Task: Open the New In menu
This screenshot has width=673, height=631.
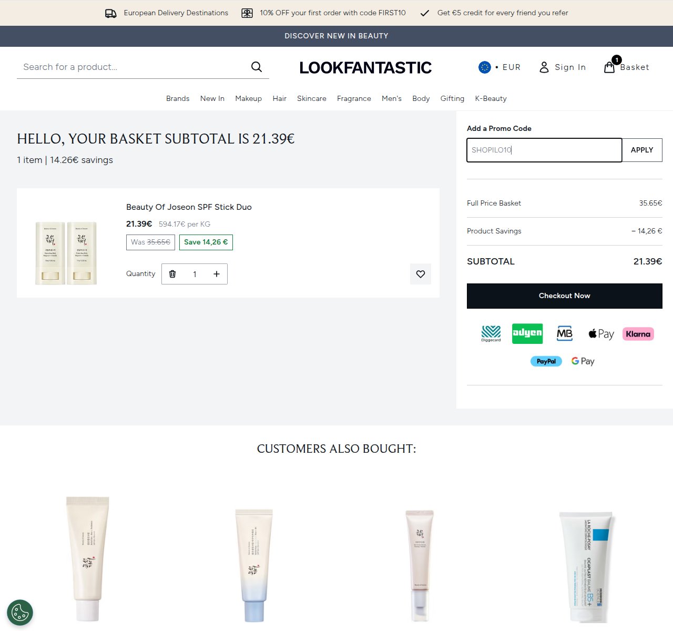Action: 212,98
